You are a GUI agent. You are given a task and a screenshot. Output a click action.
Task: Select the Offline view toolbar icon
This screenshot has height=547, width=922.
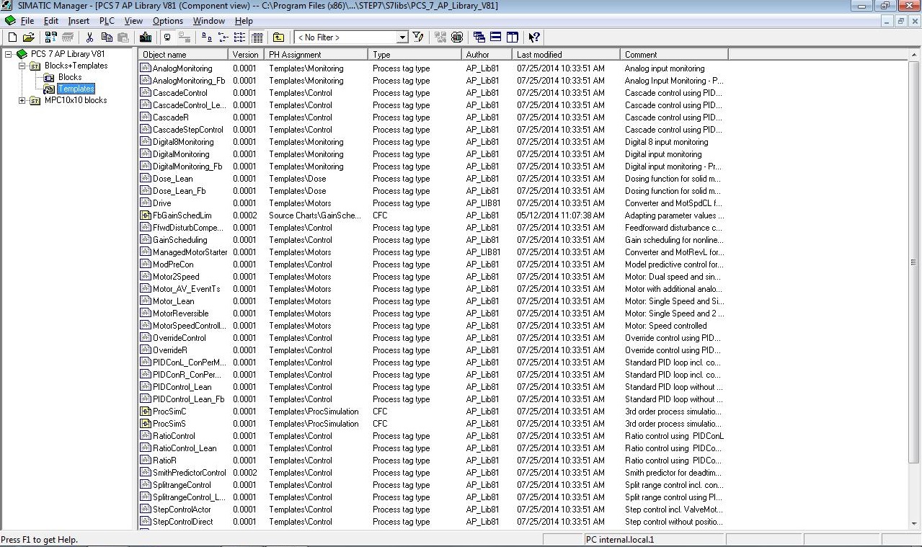point(168,37)
